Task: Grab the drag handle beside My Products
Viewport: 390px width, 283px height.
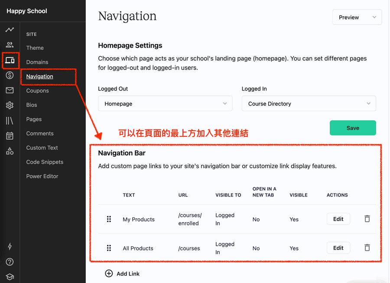Action: tap(109, 219)
